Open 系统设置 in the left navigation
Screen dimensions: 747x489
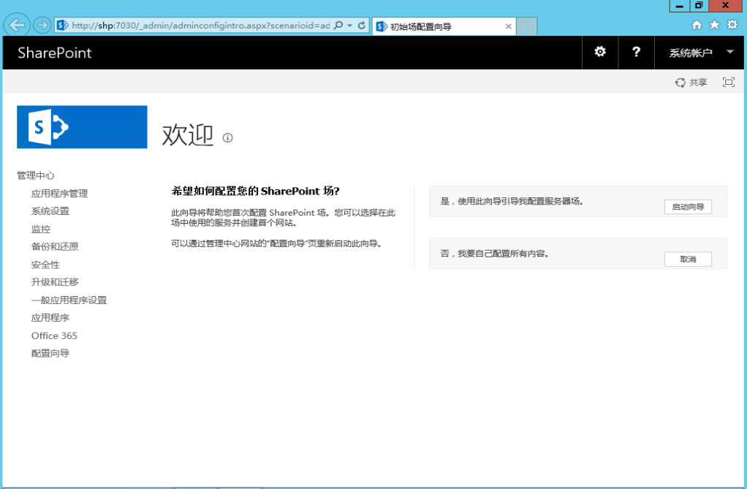(x=50, y=211)
